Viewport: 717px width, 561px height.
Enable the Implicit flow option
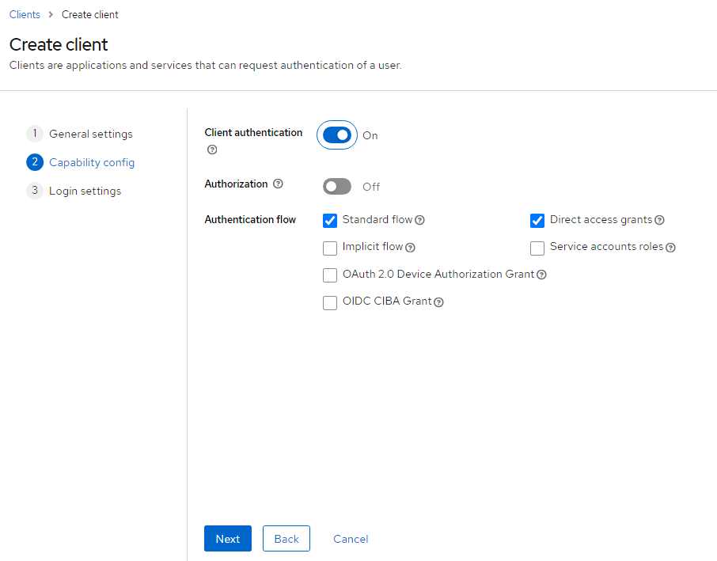click(x=330, y=248)
